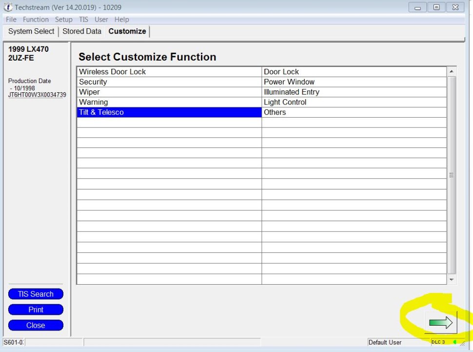
Task: Click the Close button in sidebar
Action: tap(36, 326)
